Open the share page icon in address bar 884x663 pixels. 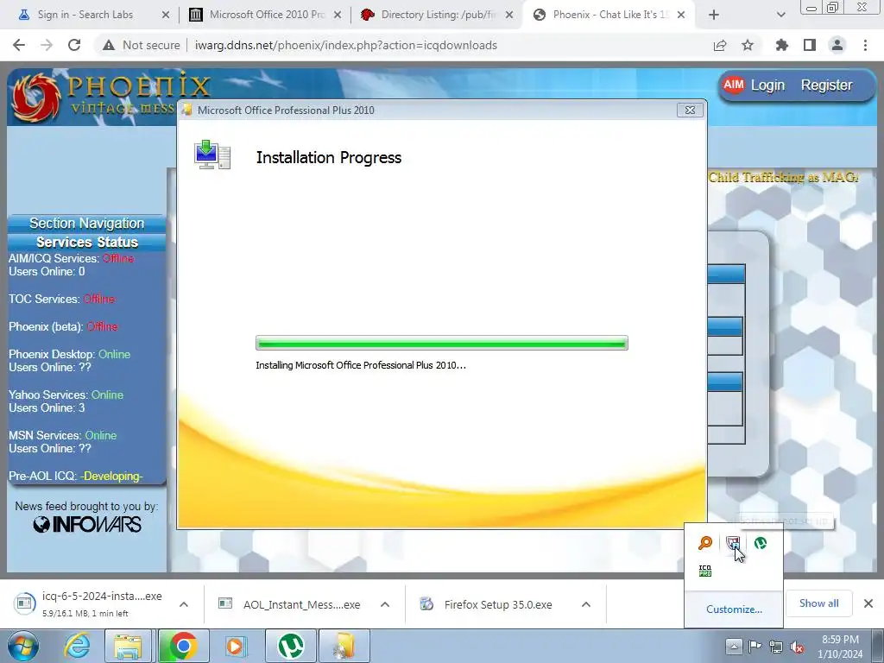720,45
